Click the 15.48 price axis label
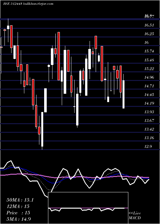 pos(149,60)
